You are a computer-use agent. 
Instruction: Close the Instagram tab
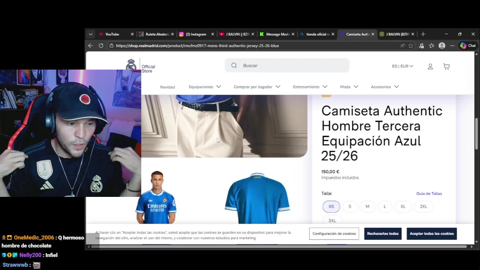[x=213, y=34]
